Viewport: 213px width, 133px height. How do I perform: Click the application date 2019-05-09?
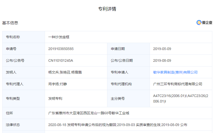point(162,49)
